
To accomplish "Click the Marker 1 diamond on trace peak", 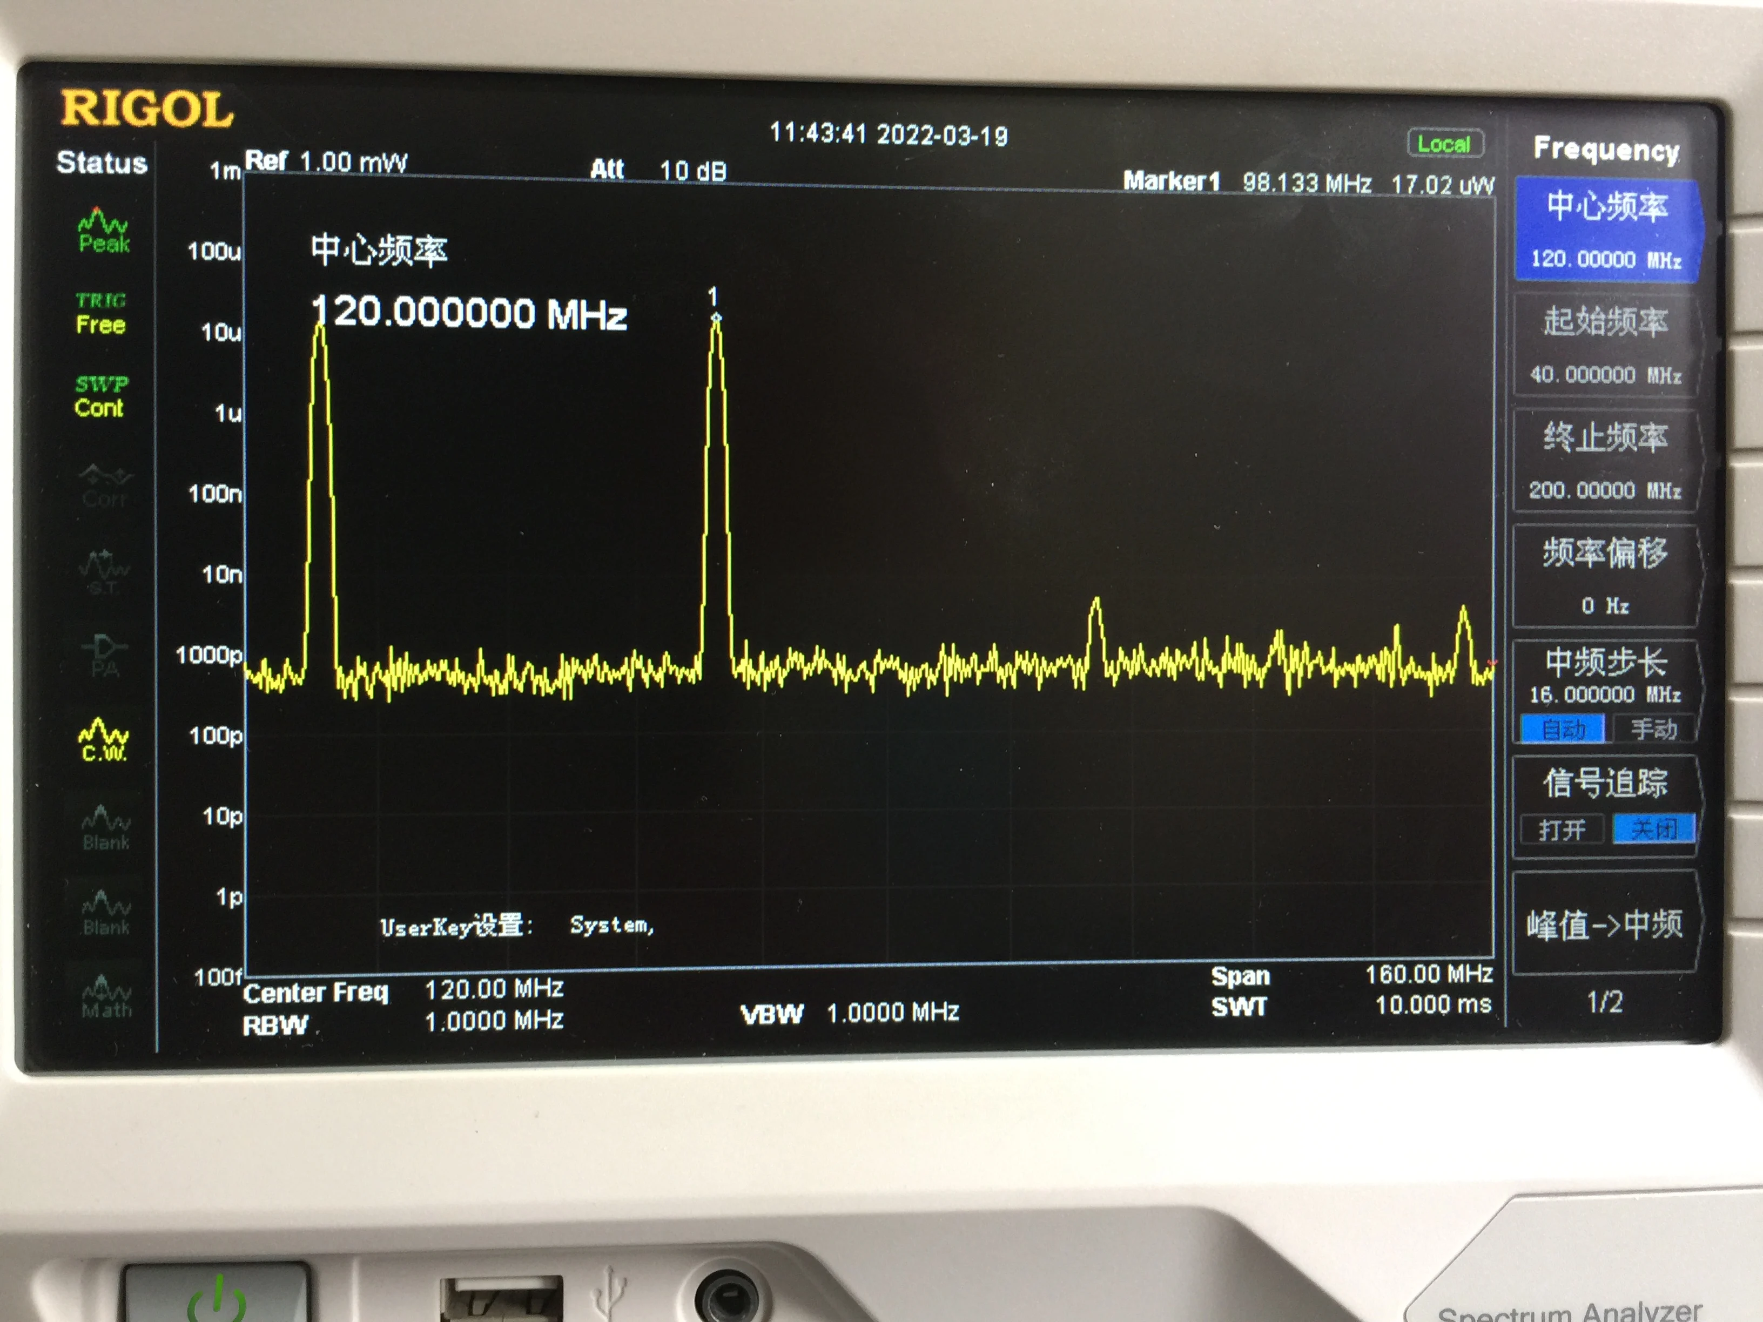I will click(716, 319).
